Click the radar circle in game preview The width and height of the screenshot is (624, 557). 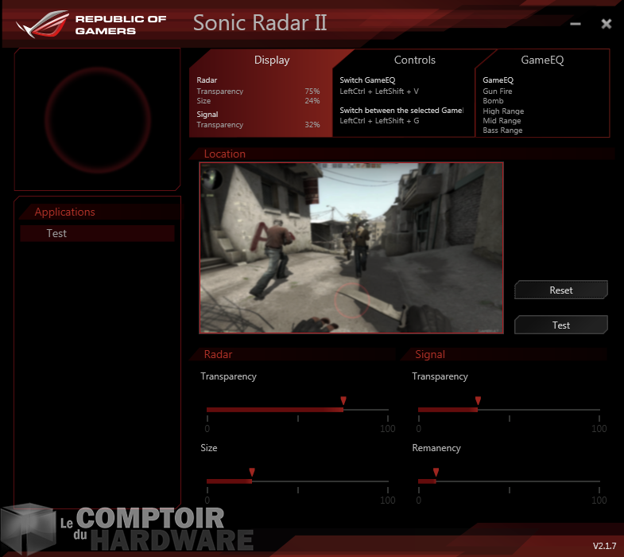(x=352, y=301)
